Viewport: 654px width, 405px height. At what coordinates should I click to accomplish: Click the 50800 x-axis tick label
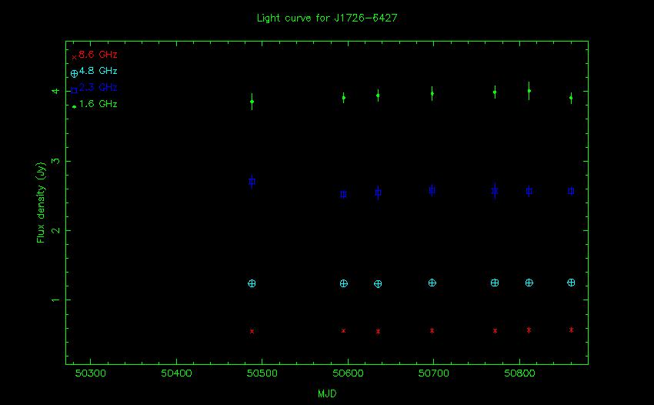pyautogui.click(x=519, y=373)
